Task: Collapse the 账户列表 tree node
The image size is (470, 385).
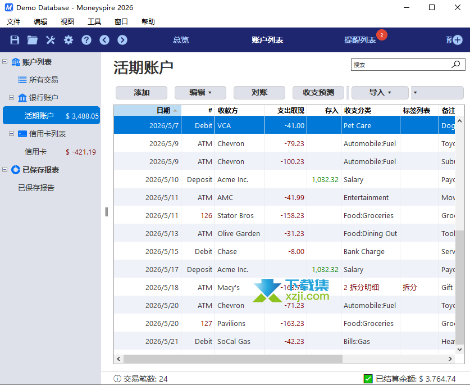Action: pyautogui.click(x=5, y=62)
